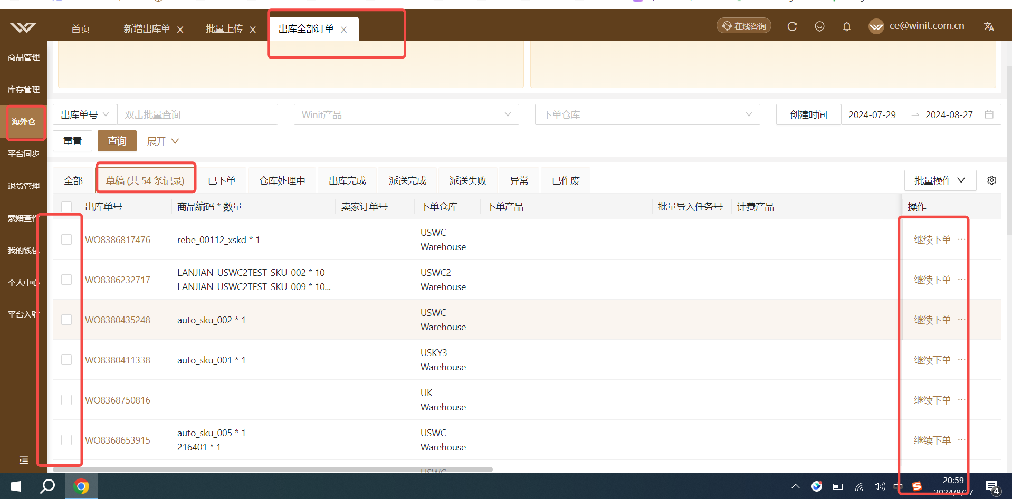Open more actions for WO8380435248
This screenshot has width=1012, height=499.
click(x=962, y=320)
